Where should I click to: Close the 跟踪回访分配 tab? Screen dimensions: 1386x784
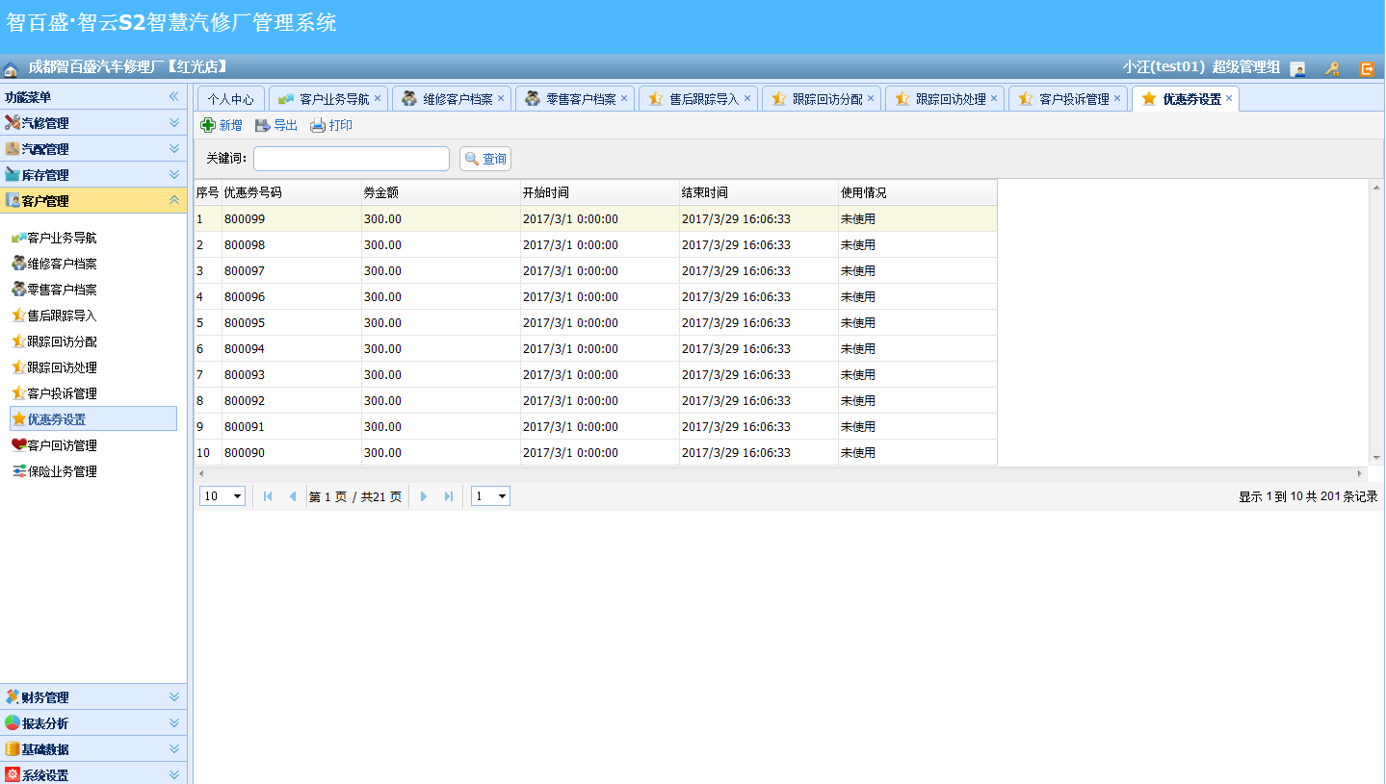point(871,98)
